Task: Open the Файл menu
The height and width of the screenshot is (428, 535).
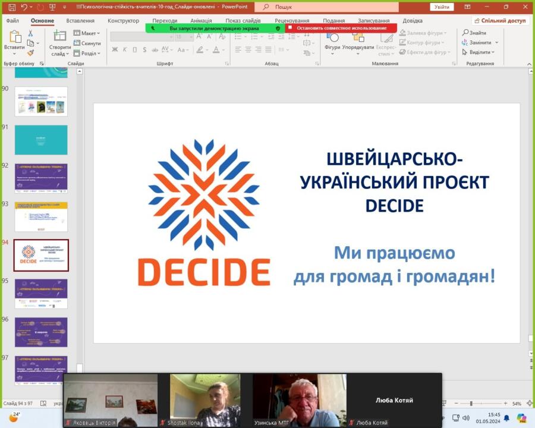Action: (12, 20)
